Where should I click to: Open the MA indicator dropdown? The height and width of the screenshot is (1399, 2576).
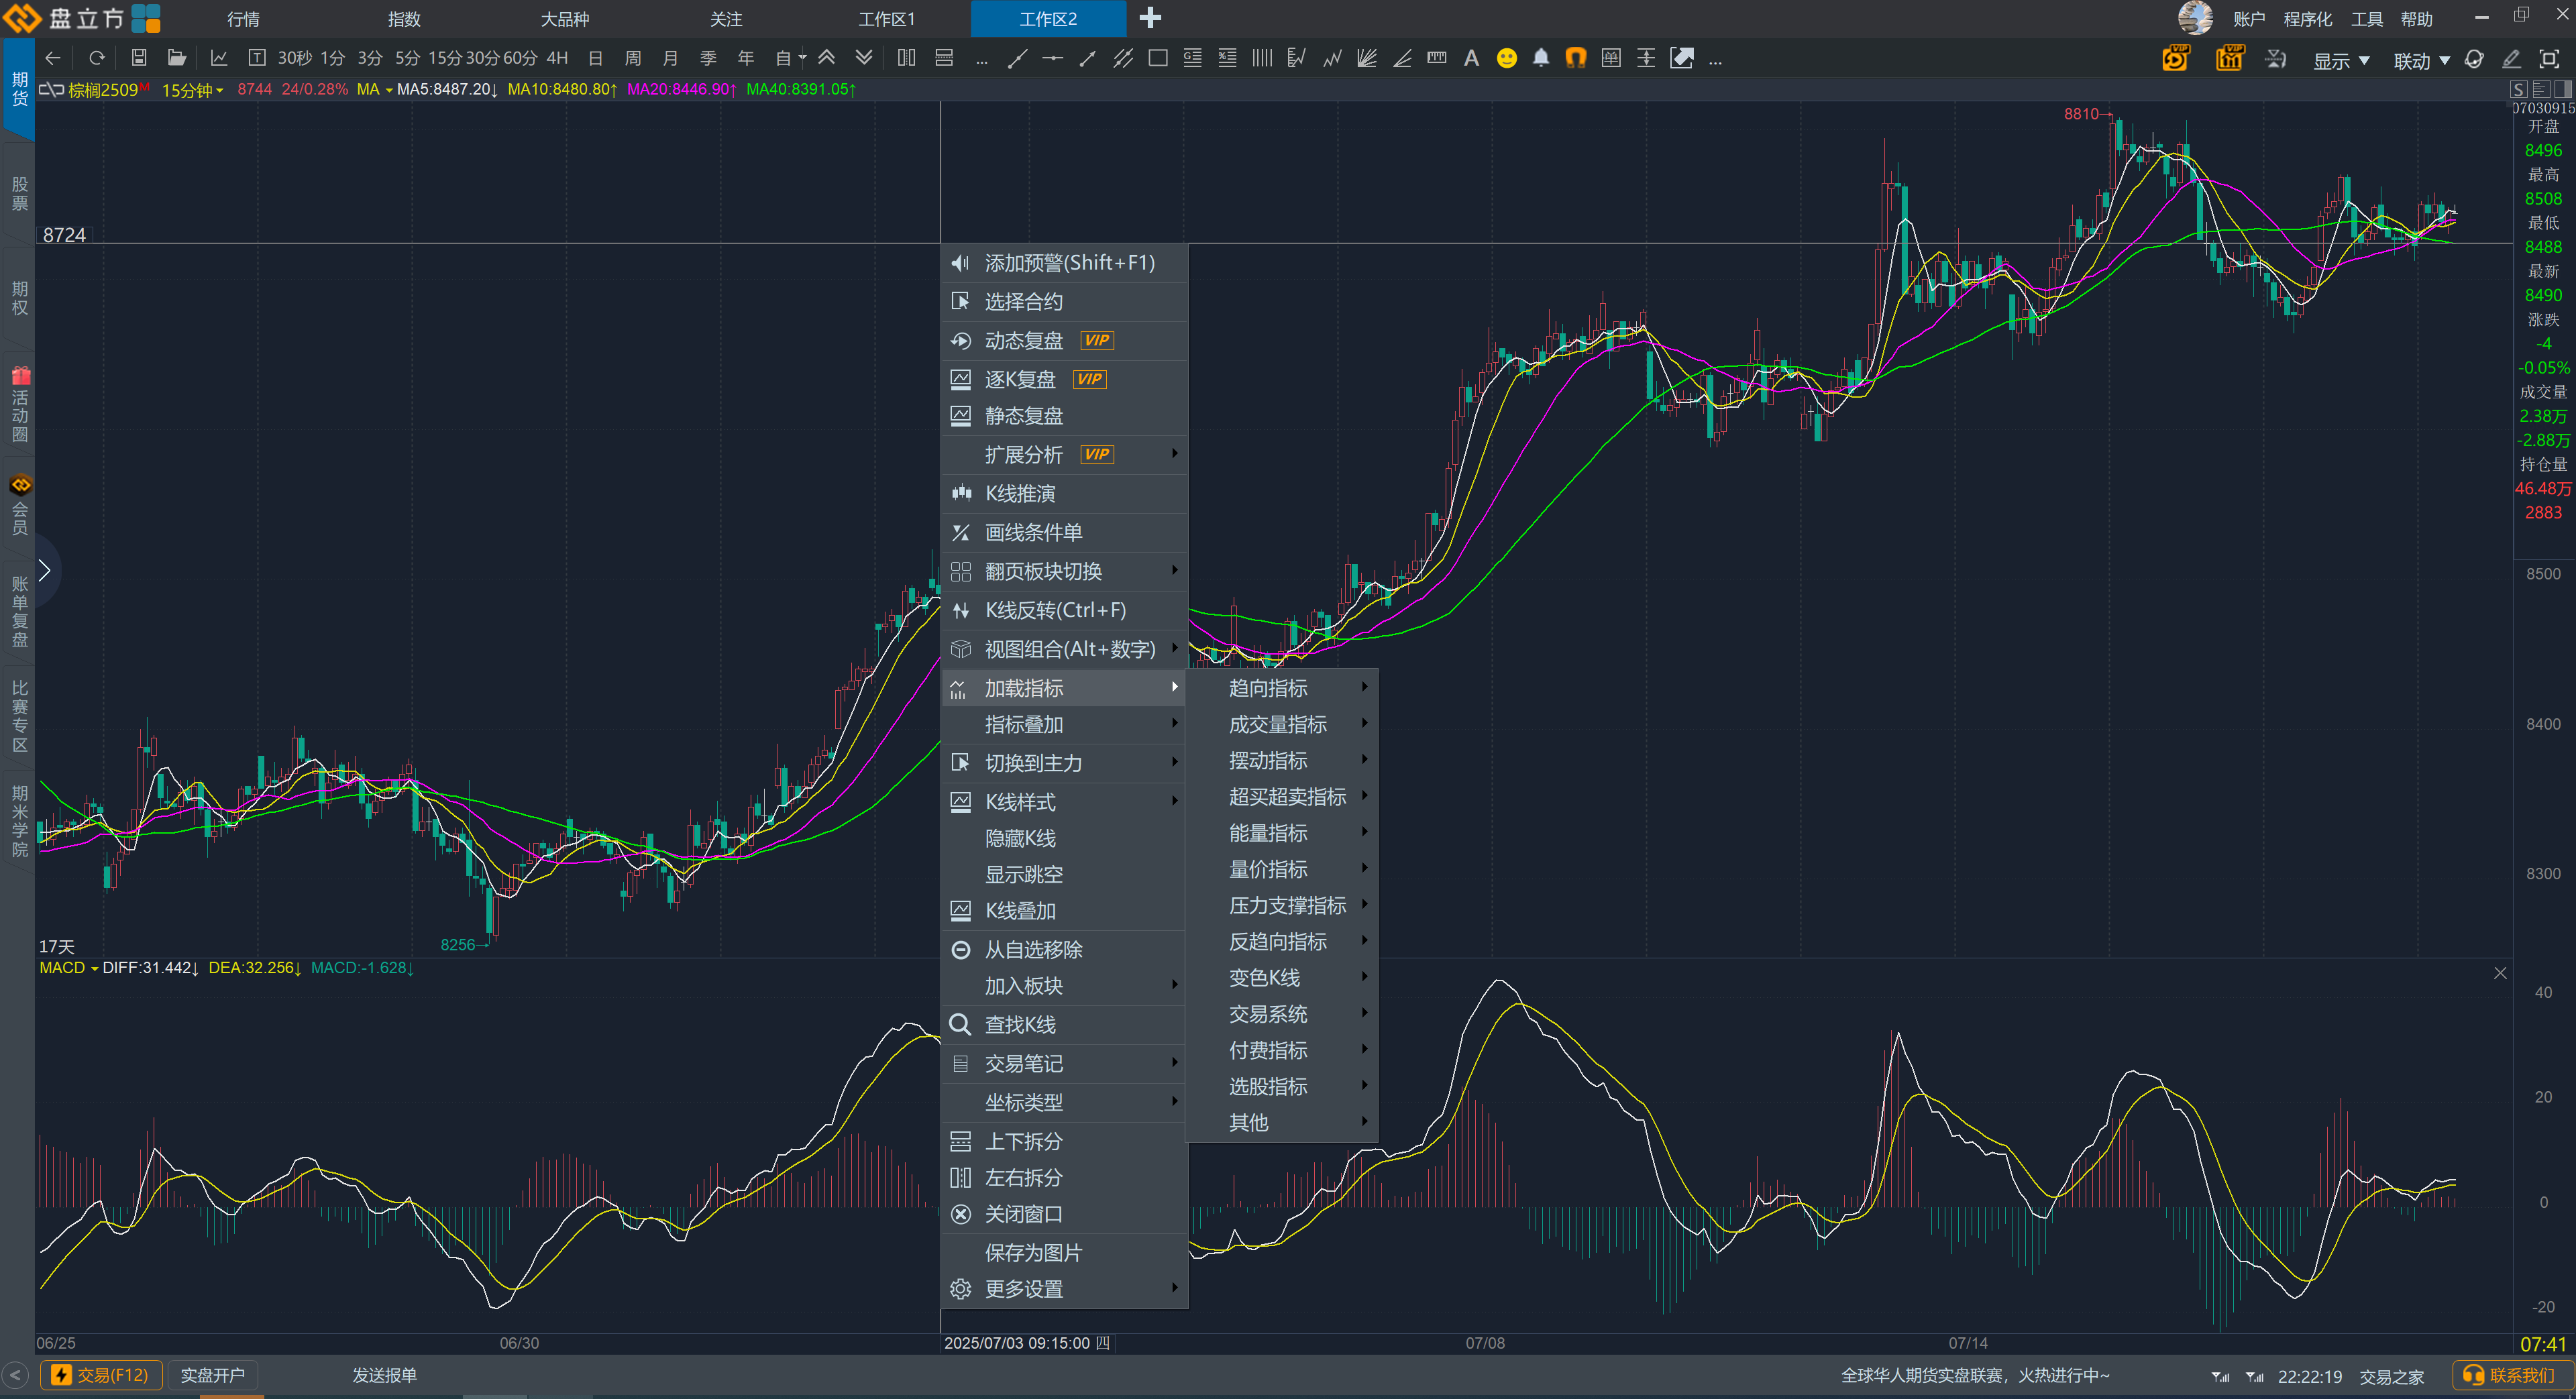(x=374, y=90)
